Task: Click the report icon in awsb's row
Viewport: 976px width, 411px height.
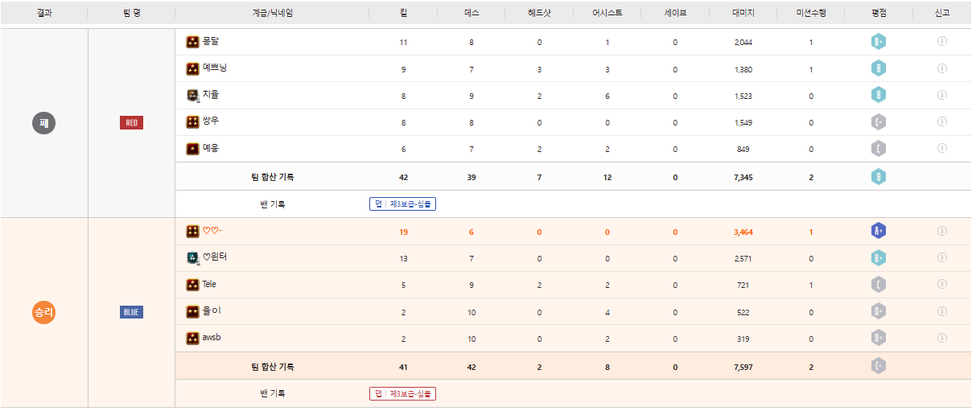Action: click(x=941, y=339)
